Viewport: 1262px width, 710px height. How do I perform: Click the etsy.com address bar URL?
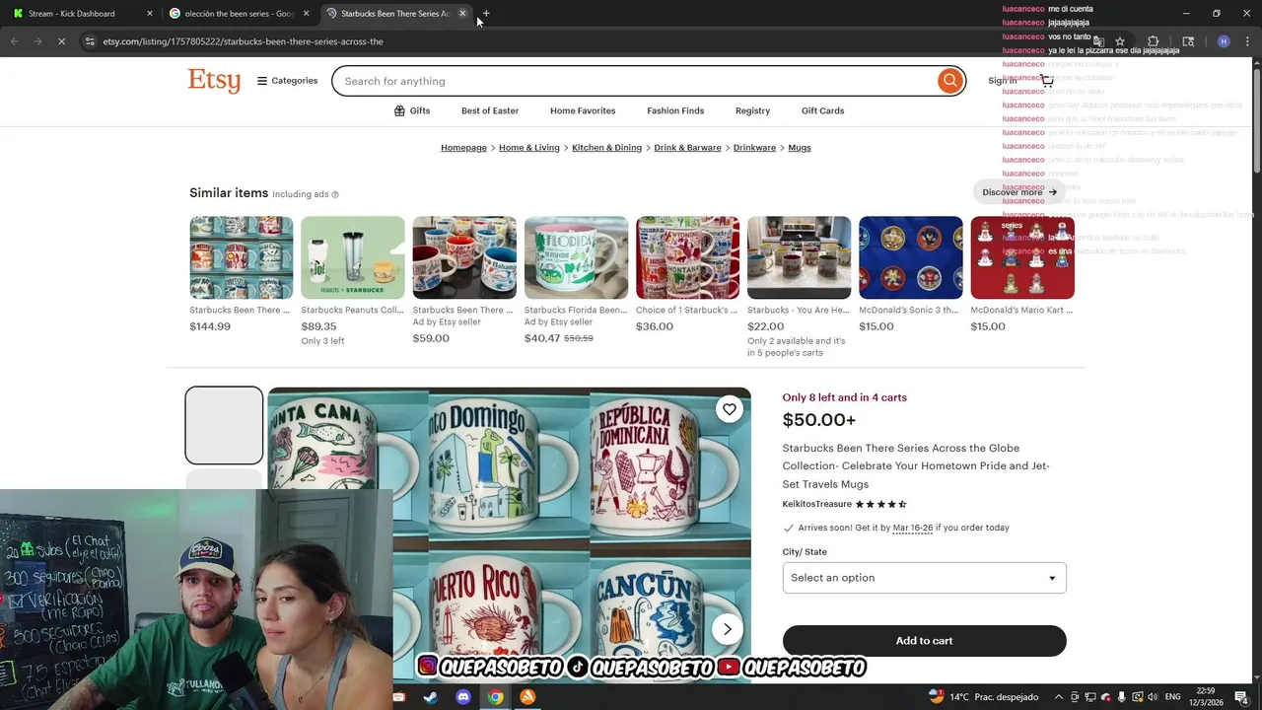coord(243,41)
